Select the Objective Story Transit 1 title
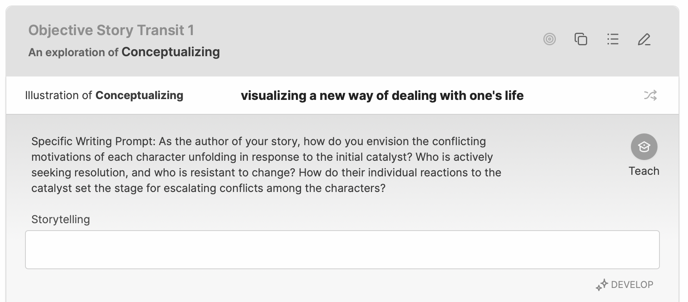Screen dimensions: 688x302 click(111, 30)
